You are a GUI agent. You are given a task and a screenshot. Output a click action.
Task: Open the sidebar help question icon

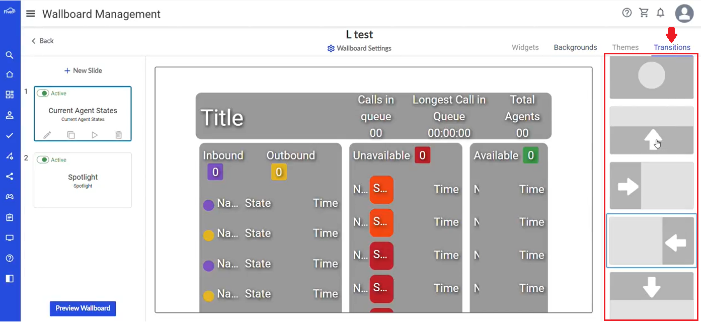(x=10, y=258)
